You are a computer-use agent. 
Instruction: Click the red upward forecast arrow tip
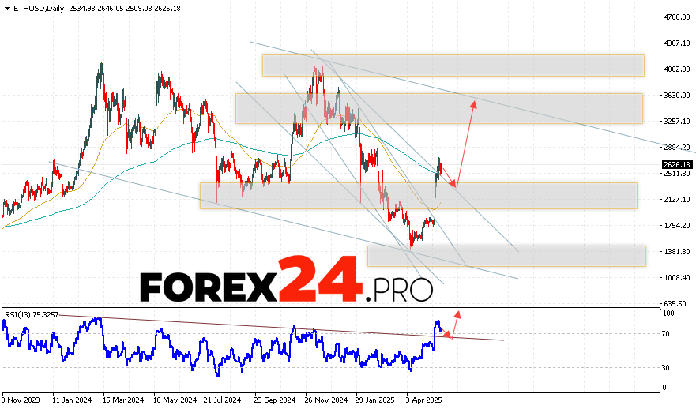point(475,103)
